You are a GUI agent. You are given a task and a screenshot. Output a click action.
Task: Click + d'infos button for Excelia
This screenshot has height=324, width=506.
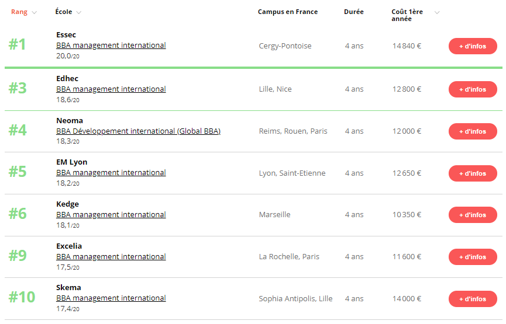tap(473, 257)
